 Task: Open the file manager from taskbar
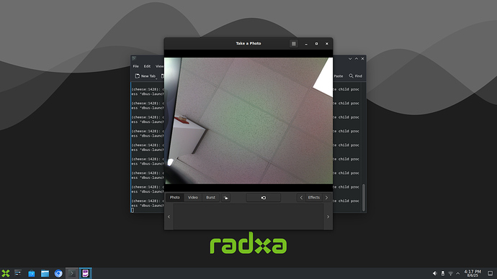point(45,273)
